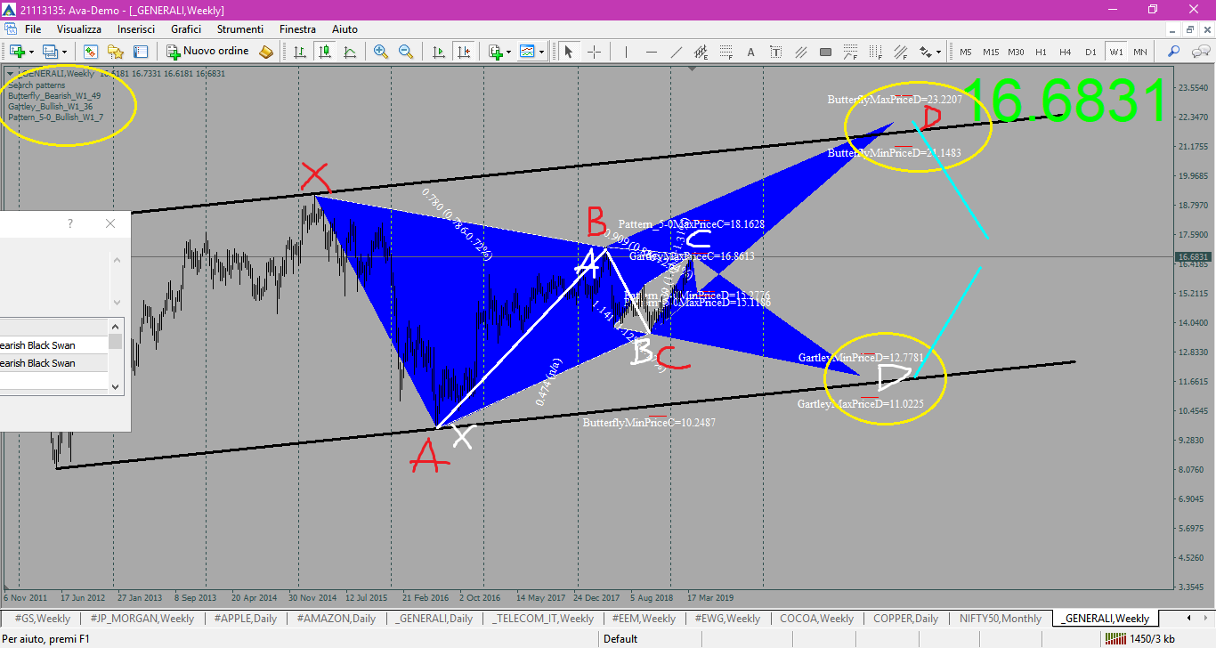Expand the indicators dropdown arrow
This screenshot has width=1216, height=648.
(508, 52)
